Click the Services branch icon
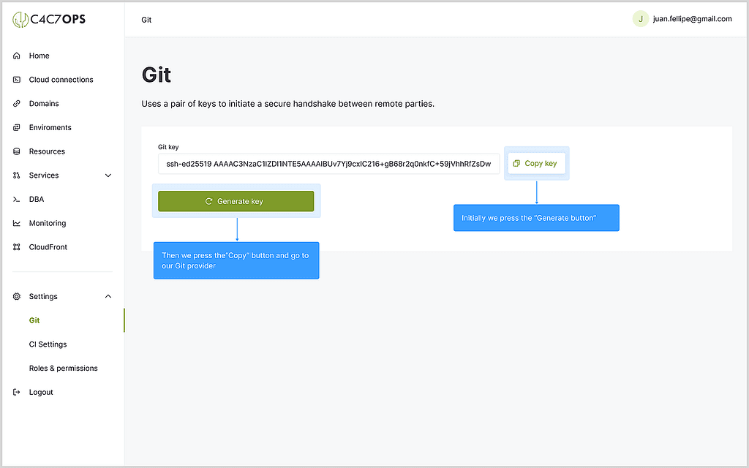Screen dimensions: 749x468 tap(17, 175)
